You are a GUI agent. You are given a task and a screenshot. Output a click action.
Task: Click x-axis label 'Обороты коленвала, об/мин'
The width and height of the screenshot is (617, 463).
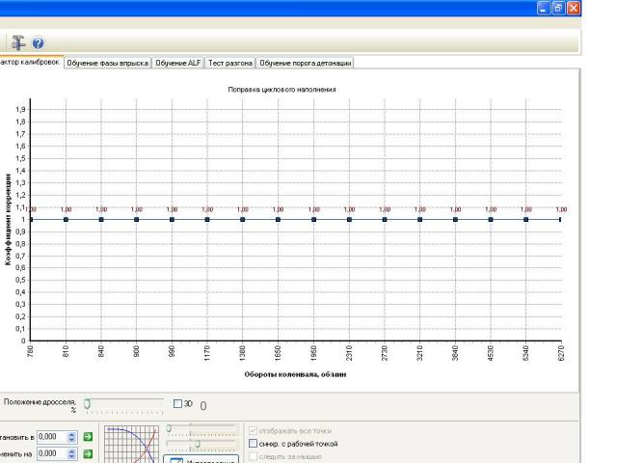coord(295,374)
